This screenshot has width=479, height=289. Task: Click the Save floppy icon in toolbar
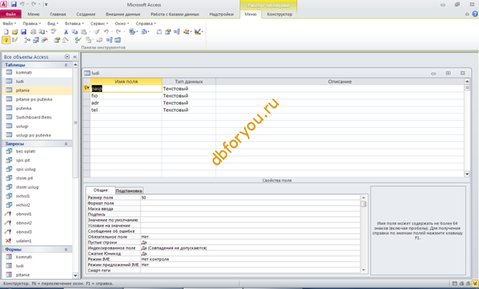click(24, 31)
